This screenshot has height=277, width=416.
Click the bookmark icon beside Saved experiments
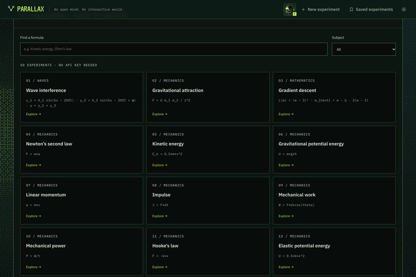pos(351,9)
